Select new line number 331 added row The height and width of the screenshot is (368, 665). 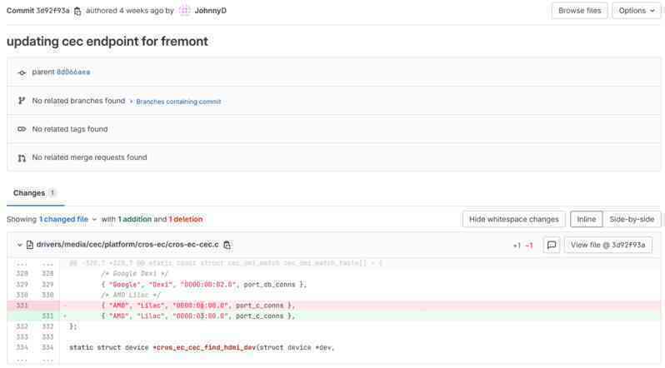(x=47, y=316)
